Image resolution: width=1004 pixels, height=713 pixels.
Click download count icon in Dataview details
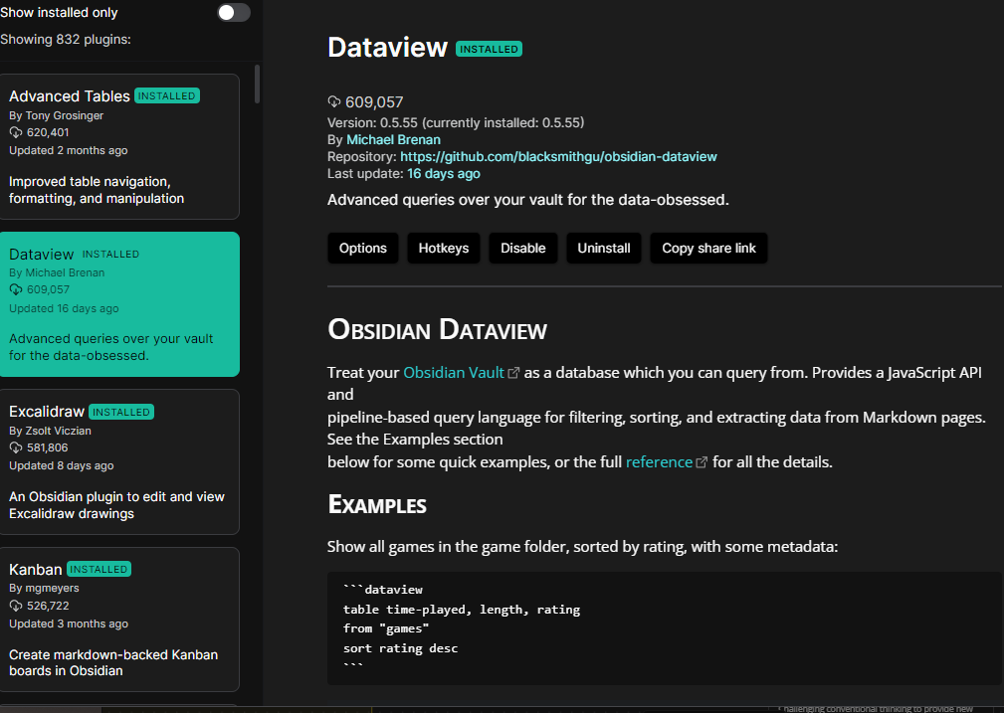pos(334,101)
